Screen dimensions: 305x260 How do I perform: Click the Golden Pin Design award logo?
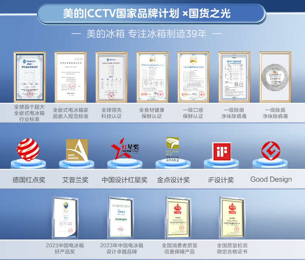[172, 150]
